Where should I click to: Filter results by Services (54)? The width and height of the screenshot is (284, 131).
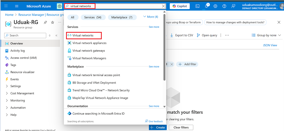tap(93, 17)
